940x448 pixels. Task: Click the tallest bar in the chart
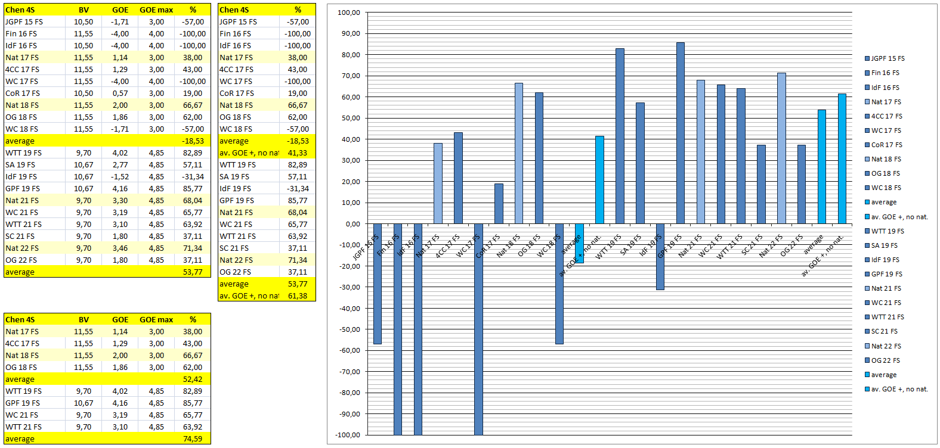pyautogui.click(x=681, y=133)
